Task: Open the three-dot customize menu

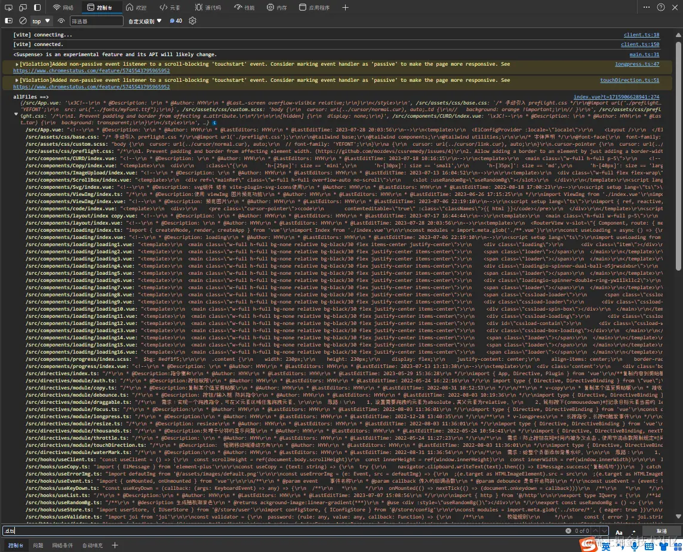Action: tap(647, 7)
